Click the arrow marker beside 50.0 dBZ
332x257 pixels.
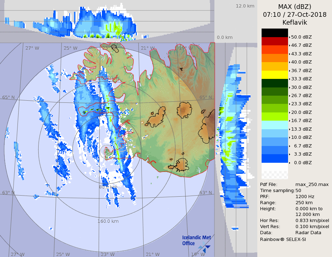tap(289, 37)
